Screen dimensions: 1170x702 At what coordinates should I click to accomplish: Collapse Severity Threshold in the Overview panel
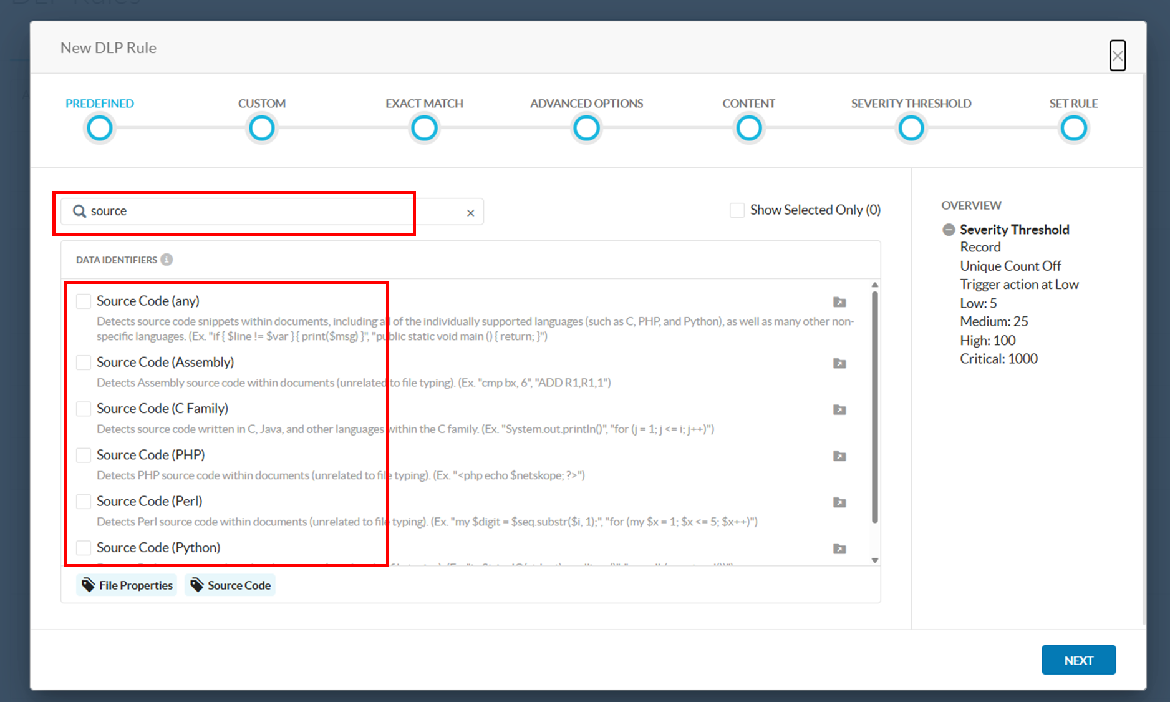coord(948,230)
